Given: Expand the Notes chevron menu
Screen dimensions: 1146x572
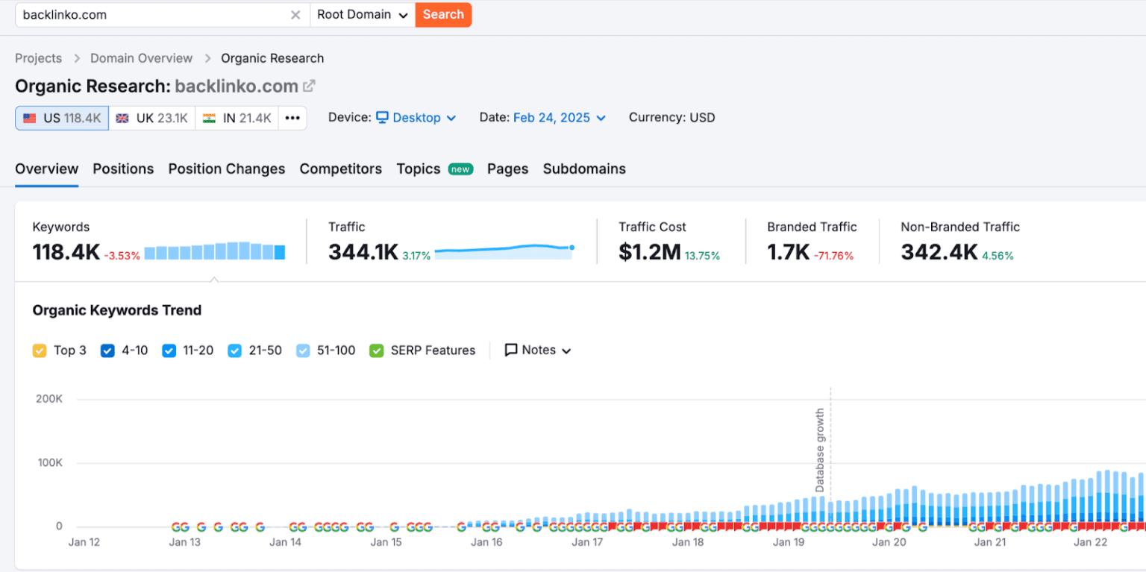Looking at the screenshot, I should tap(566, 351).
